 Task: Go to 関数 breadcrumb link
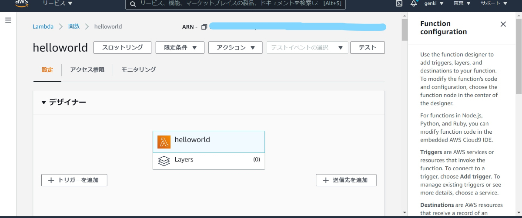click(74, 26)
